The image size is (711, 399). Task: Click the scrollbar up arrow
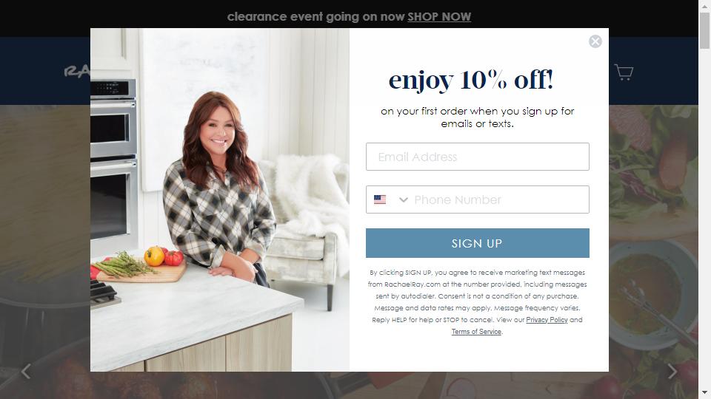point(704,4)
